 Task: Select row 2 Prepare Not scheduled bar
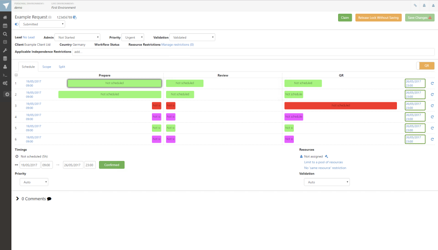(110, 94)
